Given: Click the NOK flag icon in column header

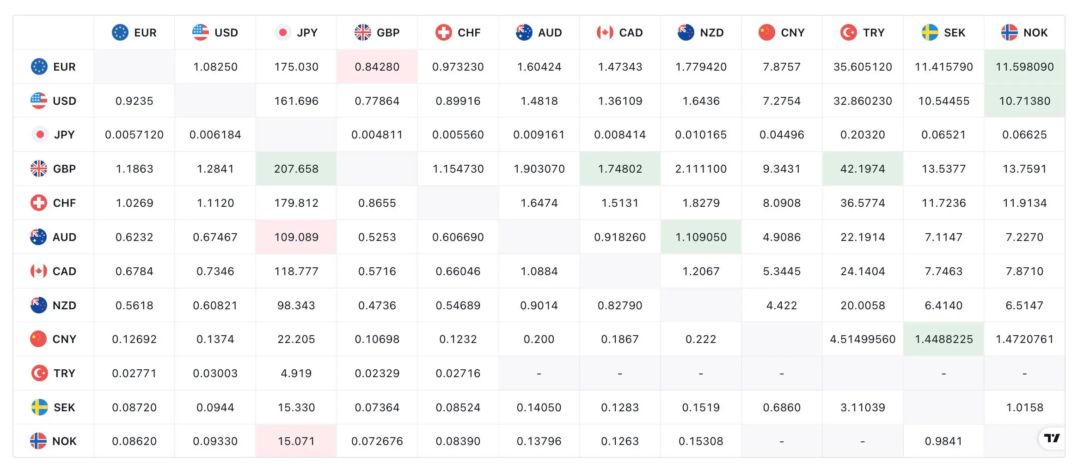Looking at the screenshot, I should (x=1010, y=32).
